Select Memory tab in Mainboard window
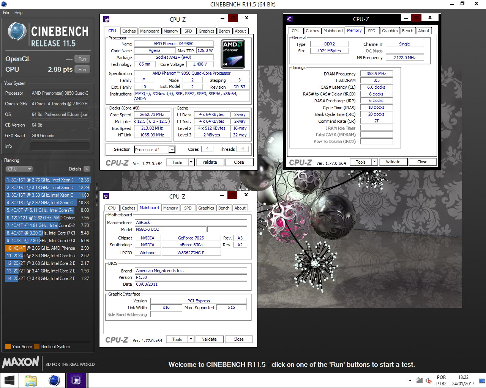The height and width of the screenshot is (388, 486). pos(170,208)
